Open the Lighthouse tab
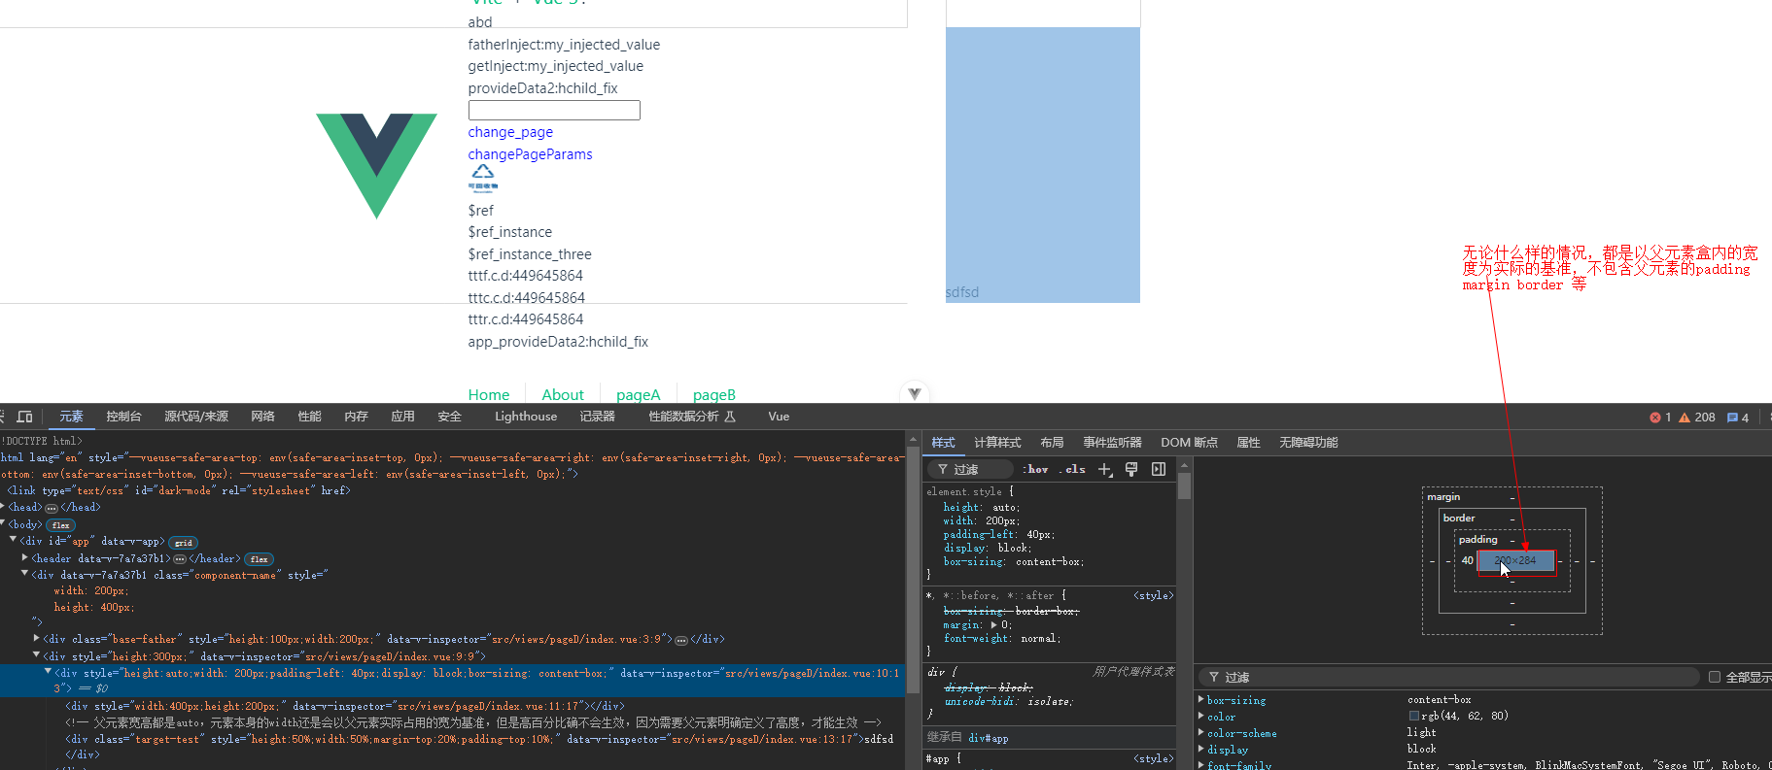 [x=526, y=417]
